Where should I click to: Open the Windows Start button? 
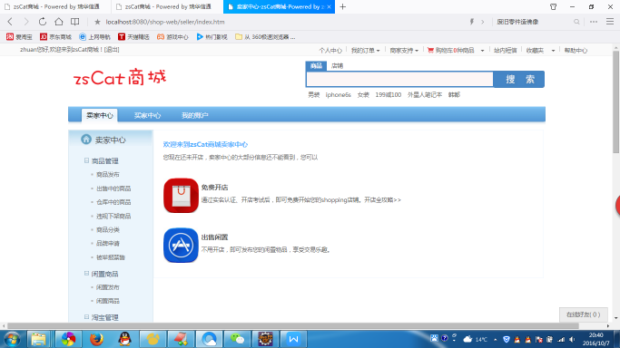pyautogui.click(x=12, y=339)
